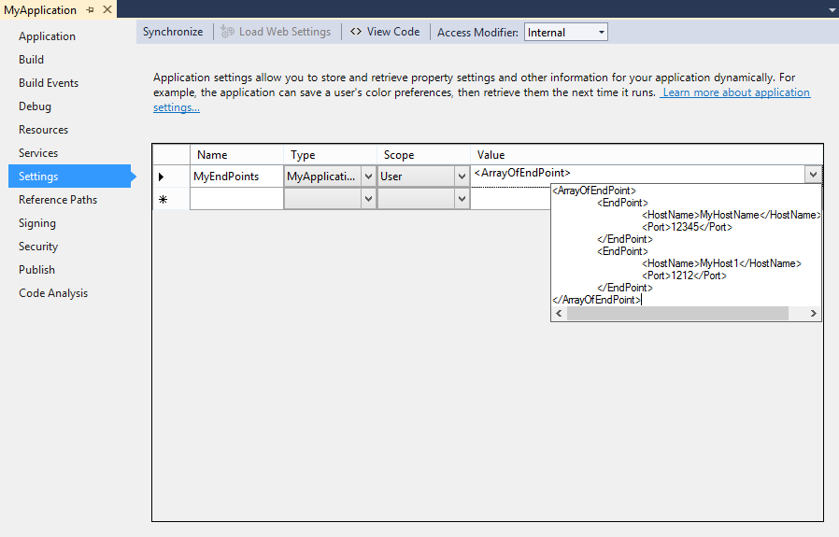Click the <Port>1212</Port> line
The height and width of the screenshot is (537, 839).
pyautogui.click(x=684, y=276)
